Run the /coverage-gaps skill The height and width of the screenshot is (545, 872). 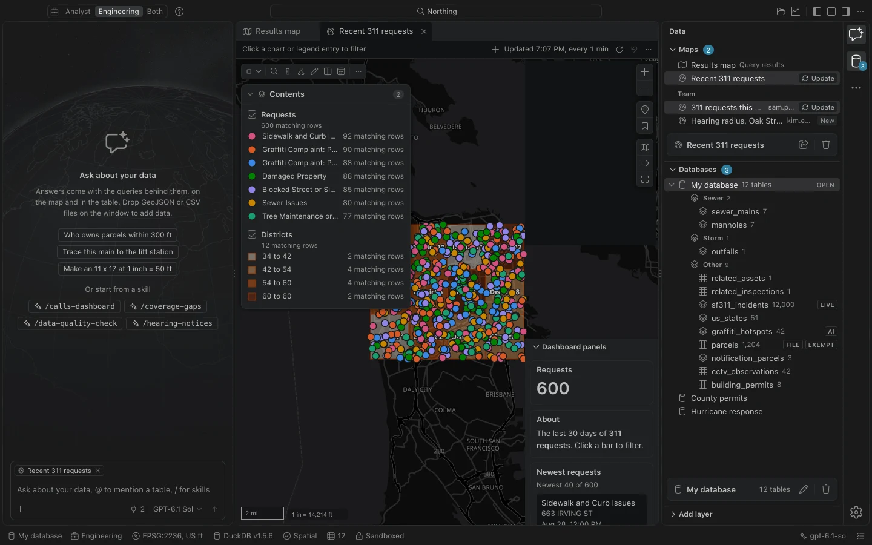click(166, 306)
